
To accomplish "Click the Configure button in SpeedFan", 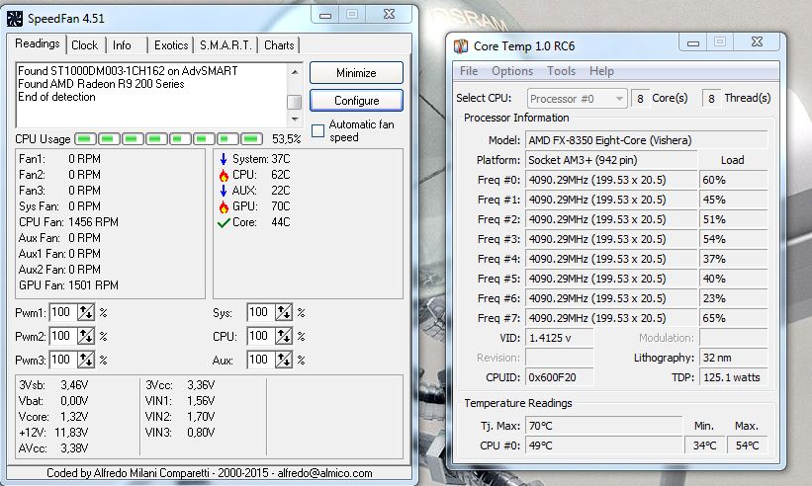I will [x=356, y=101].
